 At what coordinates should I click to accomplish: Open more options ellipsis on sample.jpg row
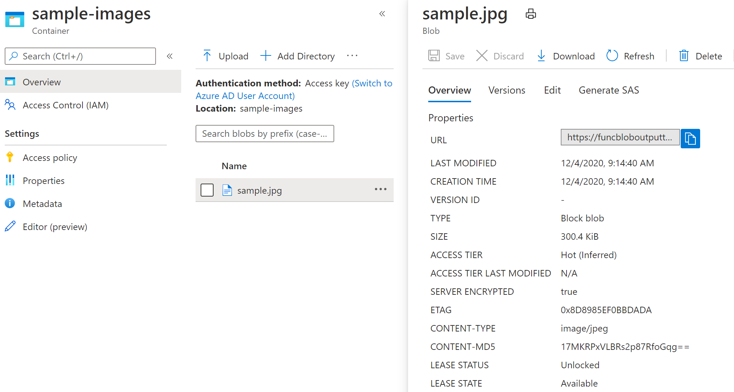click(x=380, y=189)
